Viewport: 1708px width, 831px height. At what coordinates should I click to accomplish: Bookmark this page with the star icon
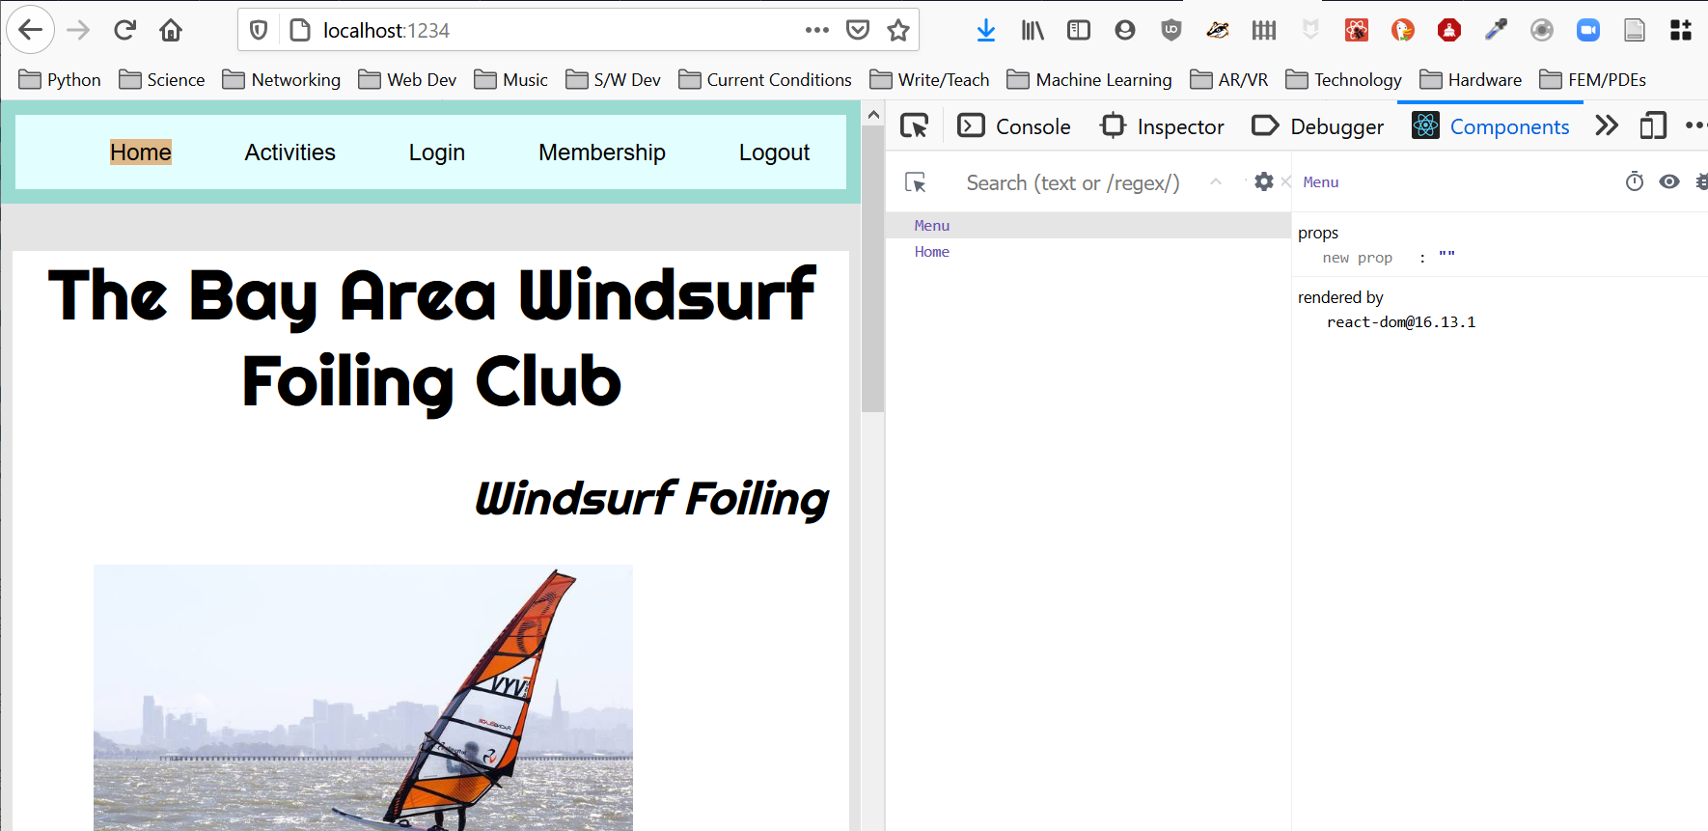click(898, 31)
